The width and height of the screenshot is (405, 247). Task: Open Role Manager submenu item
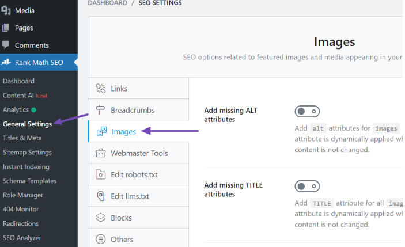[23, 195]
